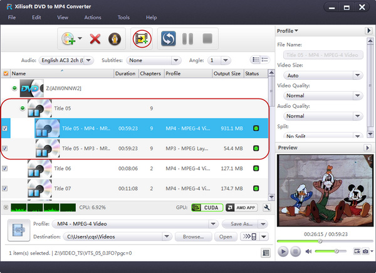The image size is (376, 273).
Task: Collapse the Z:[AIW0NNW2] DVD tree node
Action: click(x=14, y=88)
